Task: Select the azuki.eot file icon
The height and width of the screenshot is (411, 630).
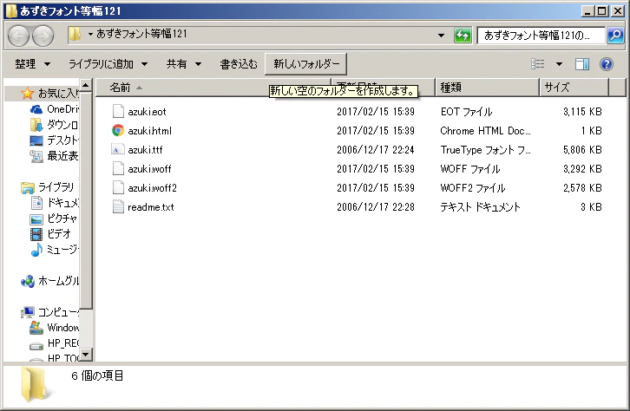Action: [x=118, y=111]
